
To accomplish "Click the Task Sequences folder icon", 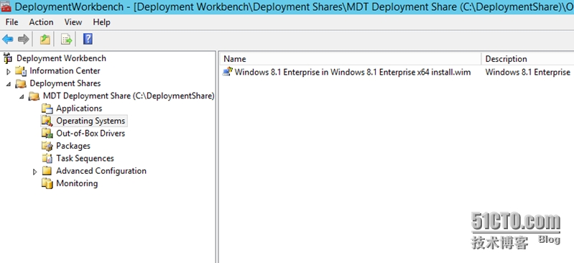I will point(47,159).
